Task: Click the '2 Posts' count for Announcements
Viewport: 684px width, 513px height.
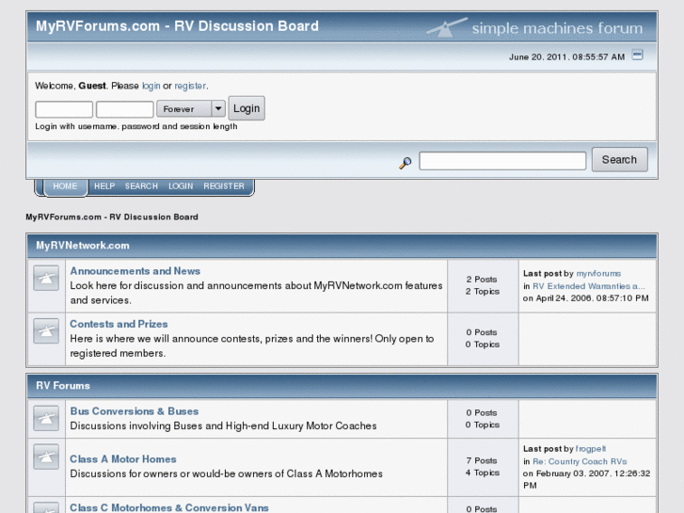Action: click(x=482, y=280)
